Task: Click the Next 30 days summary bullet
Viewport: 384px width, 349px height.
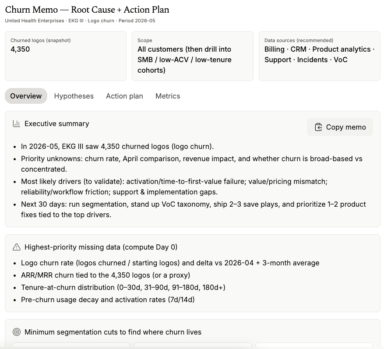Action: click(x=193, y=209)
